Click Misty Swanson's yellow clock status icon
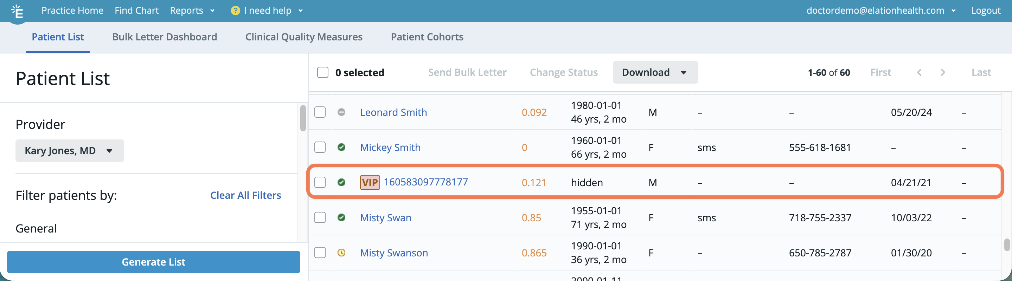The width and height of the screenshot is (1012, 281). [x=341, y=252]
